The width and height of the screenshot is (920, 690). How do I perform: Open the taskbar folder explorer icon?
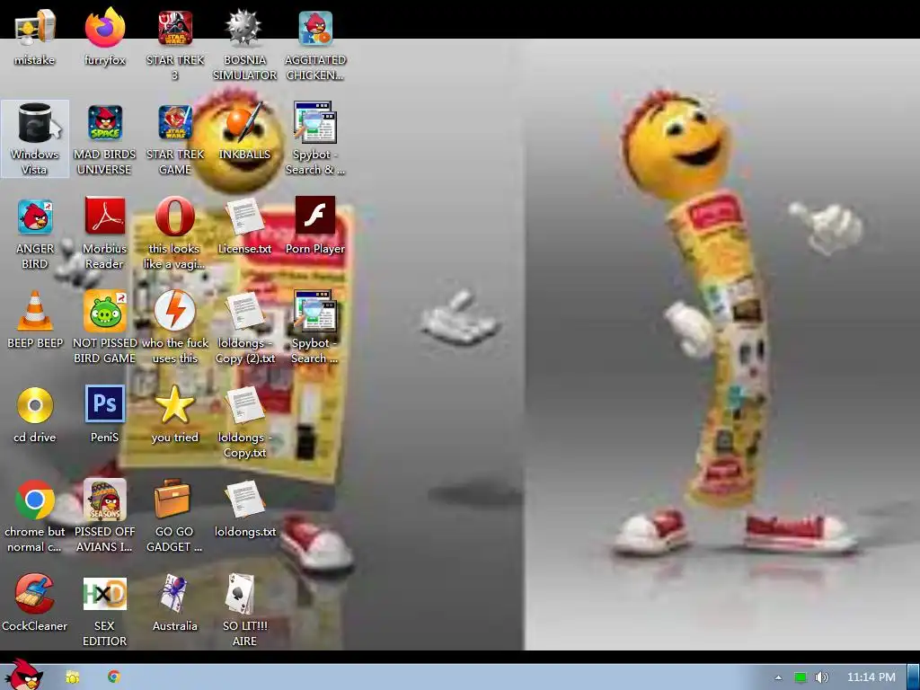[x=72, y=677]
